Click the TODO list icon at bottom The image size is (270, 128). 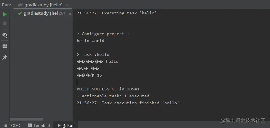(5, 125)
